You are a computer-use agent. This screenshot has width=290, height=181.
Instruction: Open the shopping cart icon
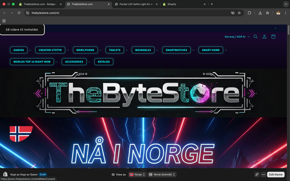[x=273, y=37]
